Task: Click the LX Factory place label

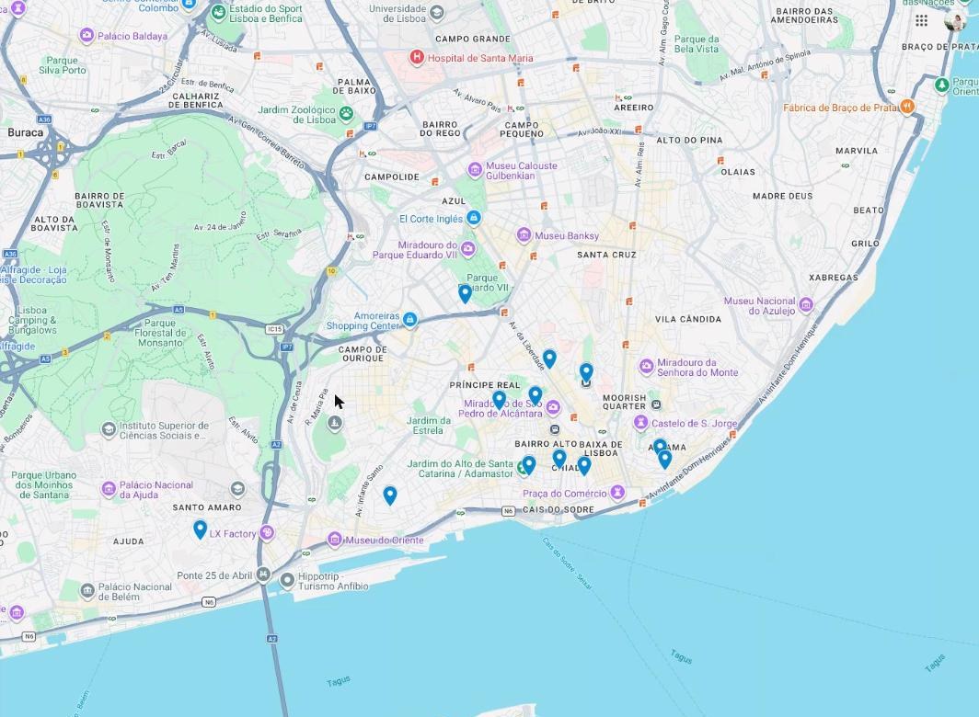Action: pos(232,534)
